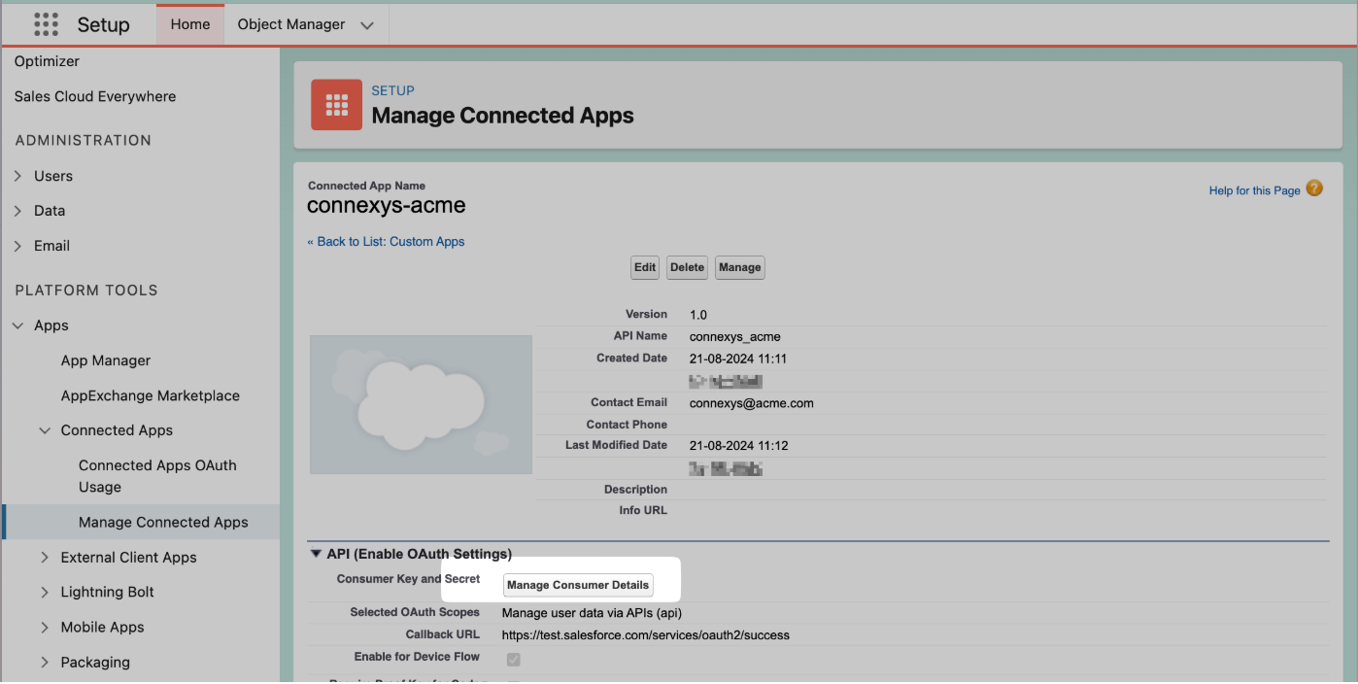Open Connected Apps OAuth Usage in the sidebar
The height and width of the screenshot is (684, 1358).
(x=157, y=476)
